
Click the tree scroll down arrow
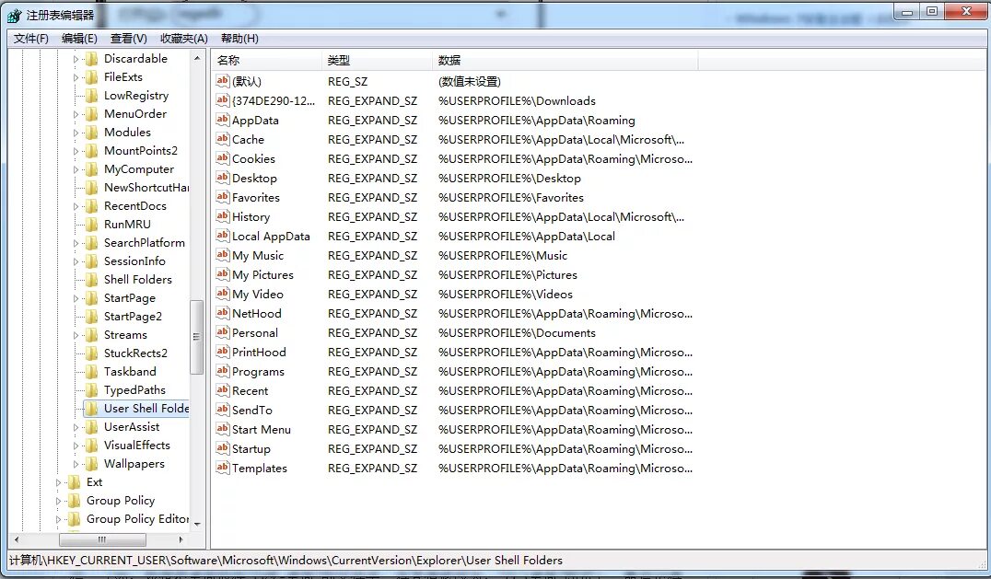tap(197, 524)
